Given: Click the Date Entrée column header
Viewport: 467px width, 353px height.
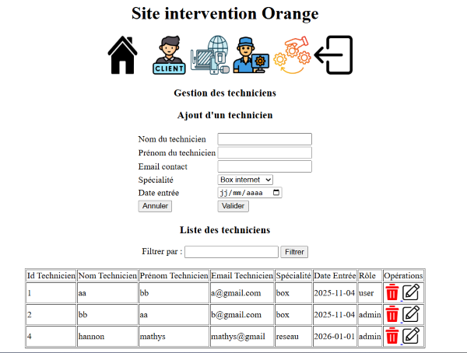Looking at the screenshot, I should click(x=335, y=275).
